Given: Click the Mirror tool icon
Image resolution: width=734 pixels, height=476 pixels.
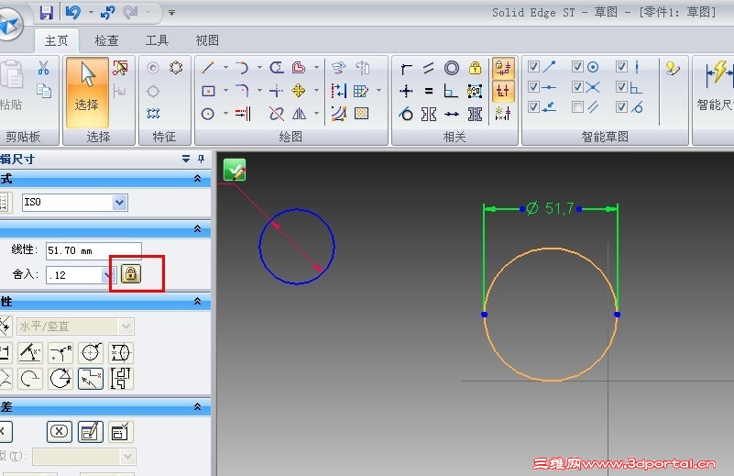Looking at the screenshot, I should (299, 114).
